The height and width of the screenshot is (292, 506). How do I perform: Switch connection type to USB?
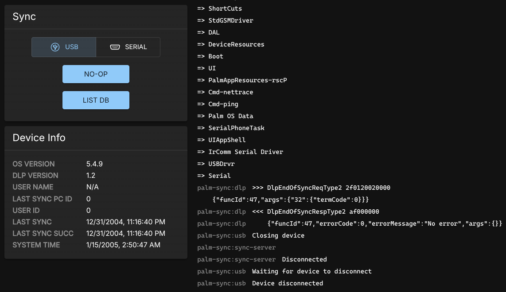tap(64, 47)
